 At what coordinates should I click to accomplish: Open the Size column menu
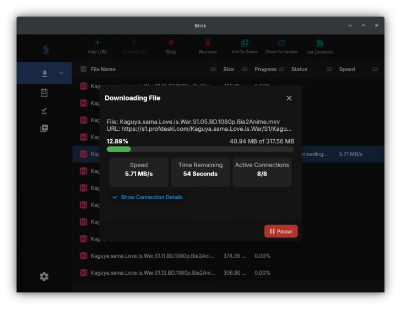click(245, 70)
